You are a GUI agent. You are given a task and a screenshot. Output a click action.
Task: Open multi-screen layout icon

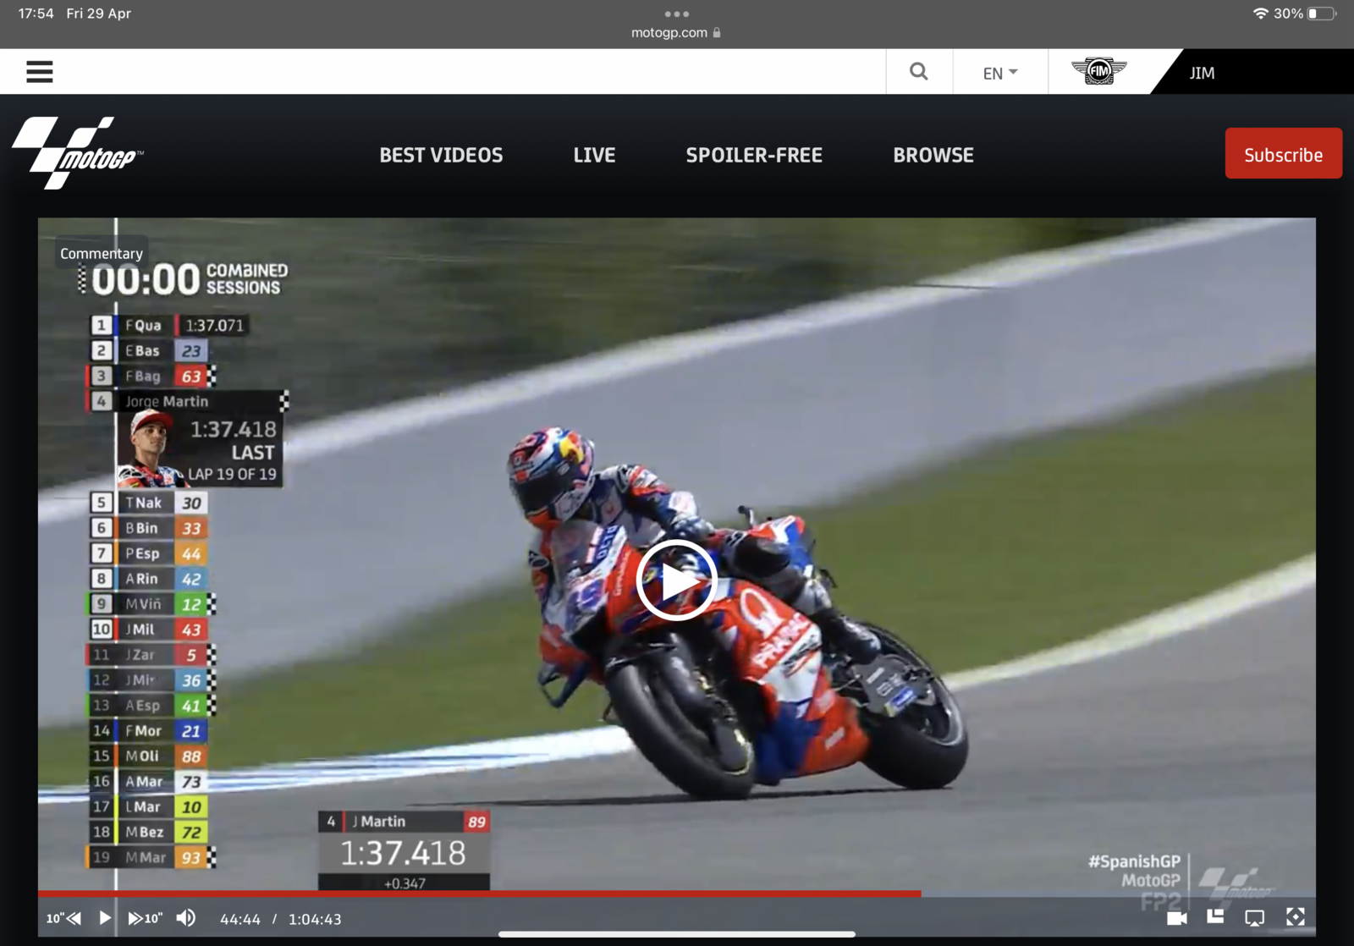pyautogui.click(x=1215, y=916)
